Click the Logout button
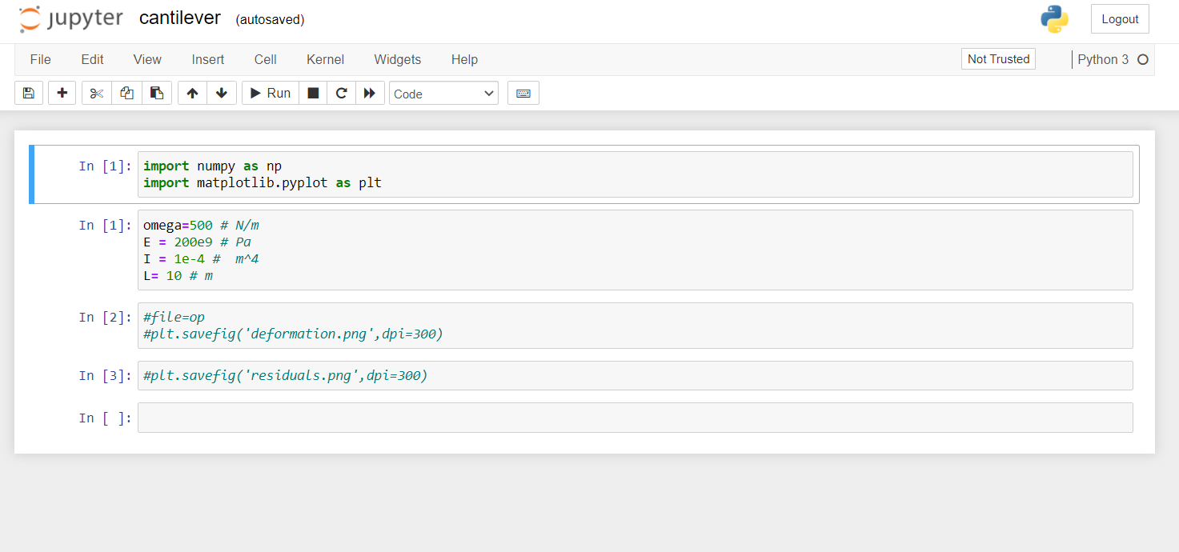This screenshot has height=552, width=1179. 1120,19
